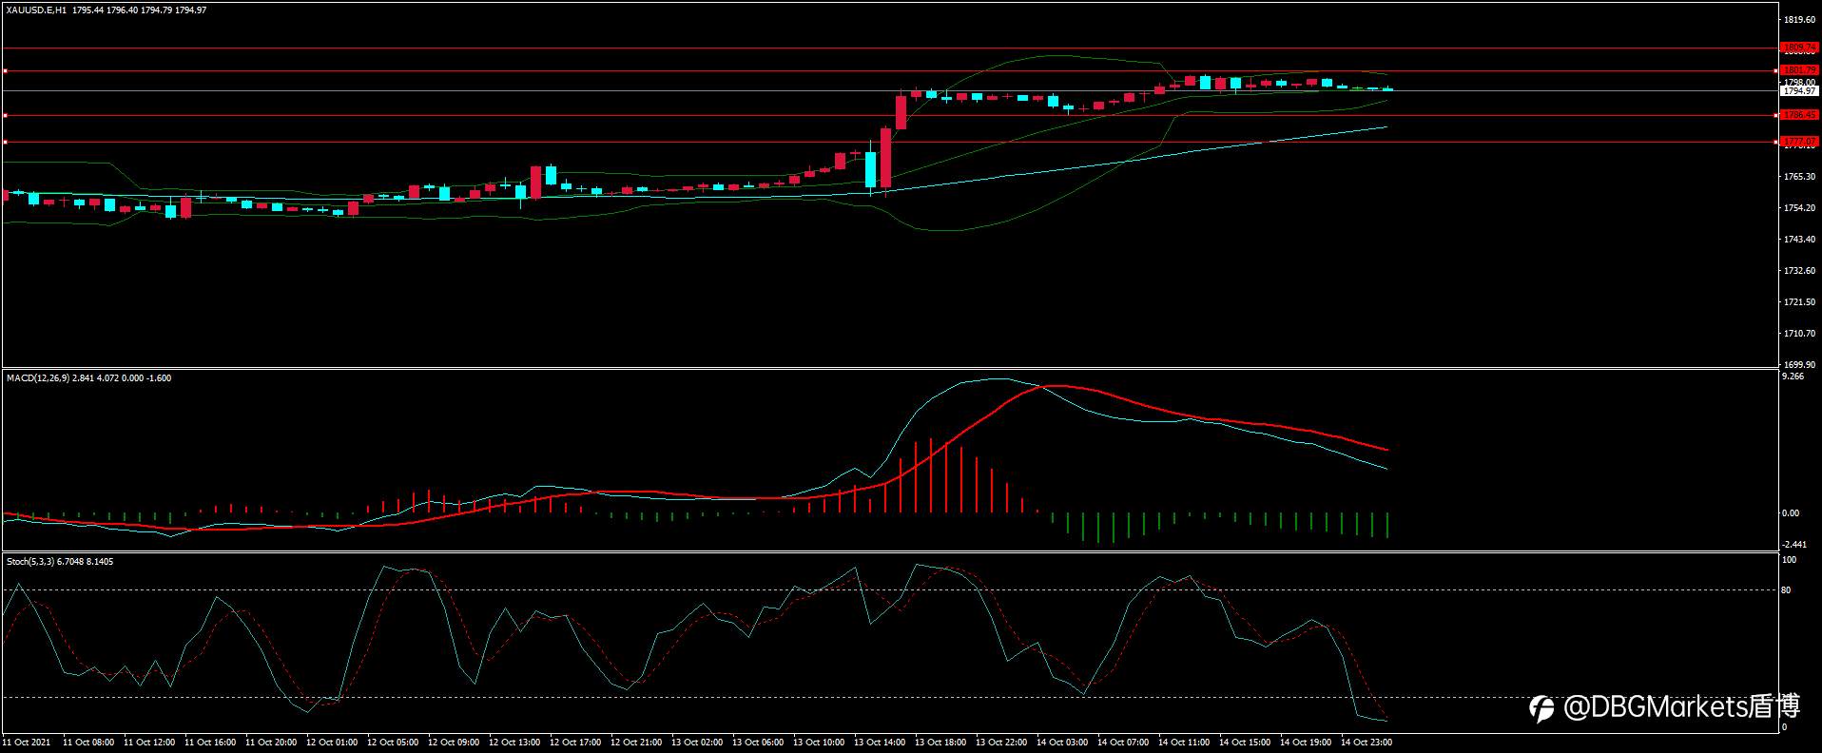Click the 1743.40 price axis label
The height and width of the screenshot is (753, 1822).
pos(1800,240)
